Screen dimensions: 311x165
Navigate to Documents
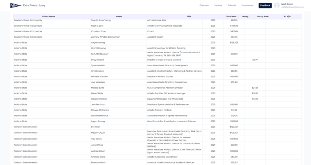pos(247,5)
